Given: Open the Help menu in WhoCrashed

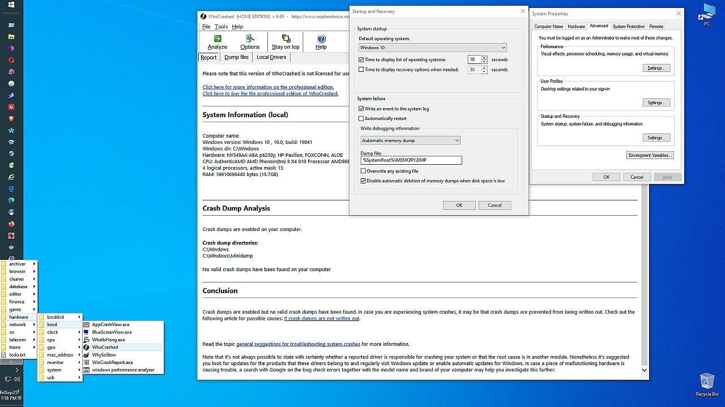Looking at the screenshot, I should click(x=237, y=27).
